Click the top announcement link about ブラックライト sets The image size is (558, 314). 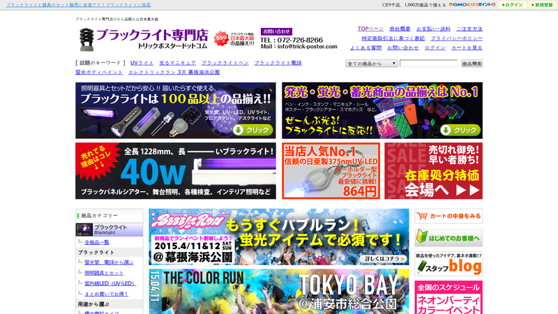pyautogui.click(x=78, y=5)
